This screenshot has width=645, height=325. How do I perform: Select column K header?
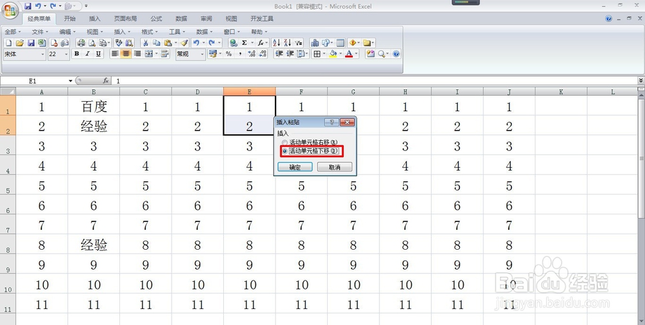[x=561, y=91]
